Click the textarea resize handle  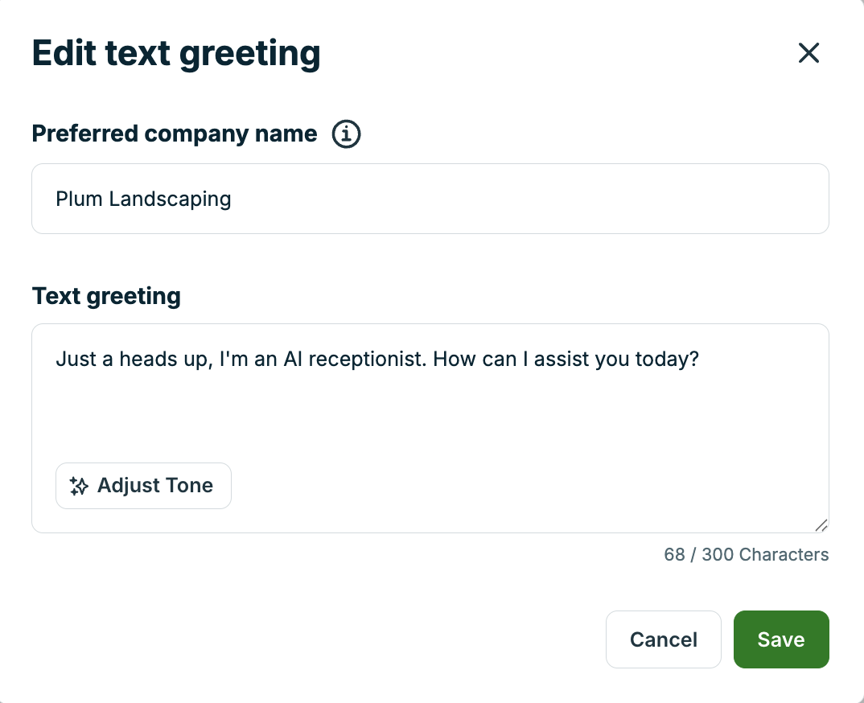821,526
